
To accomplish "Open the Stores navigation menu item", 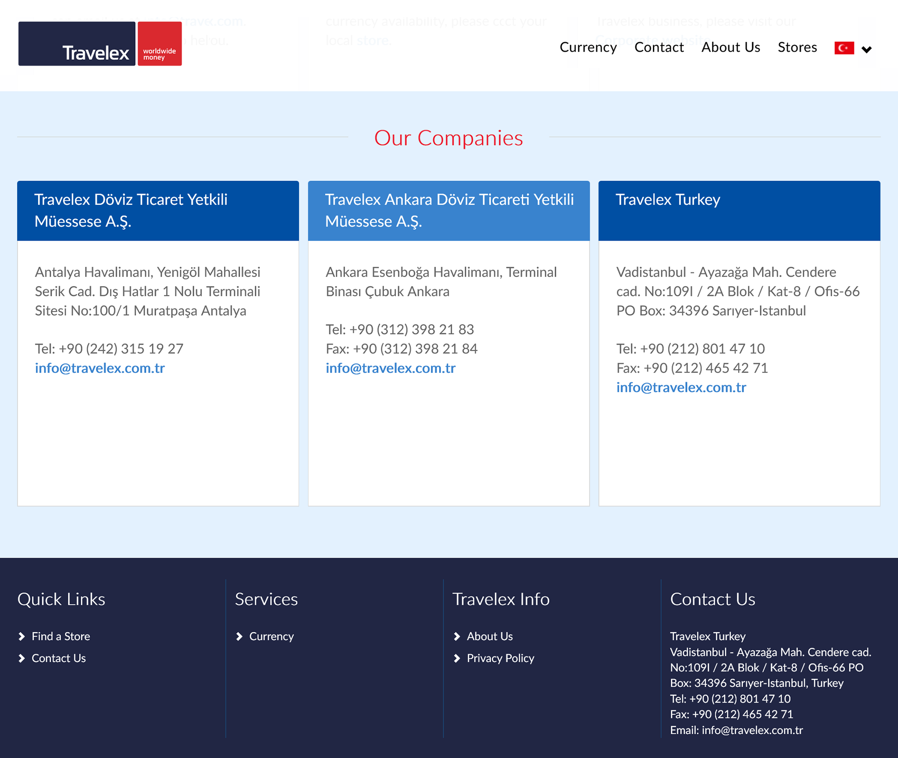I will [797, 47].
